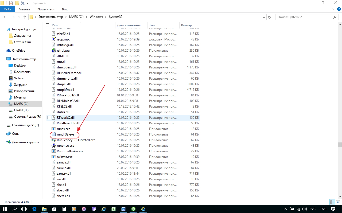Expand the ribbon with the chevron
Viewport: 342px width, 213px height.
(333, 9)
